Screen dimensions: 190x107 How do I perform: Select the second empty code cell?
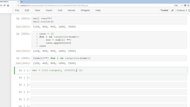tap(109, 85)
